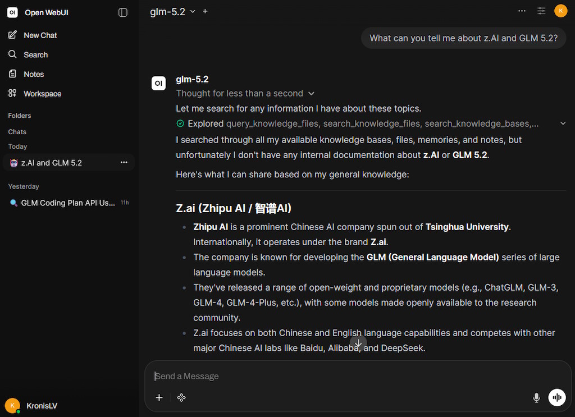Toggle the Folders section in sidebar
Viewport: 575px width, 417px height.
[20, 116]
